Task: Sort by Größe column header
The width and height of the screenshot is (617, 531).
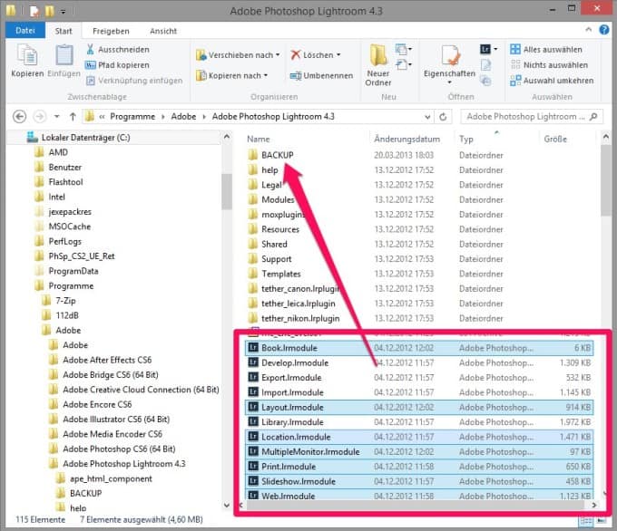Action: pyautogui.click(x=555, y=140)
